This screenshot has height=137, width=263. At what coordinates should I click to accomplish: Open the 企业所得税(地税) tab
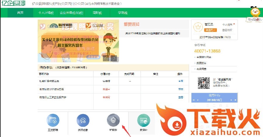[72, 13]
